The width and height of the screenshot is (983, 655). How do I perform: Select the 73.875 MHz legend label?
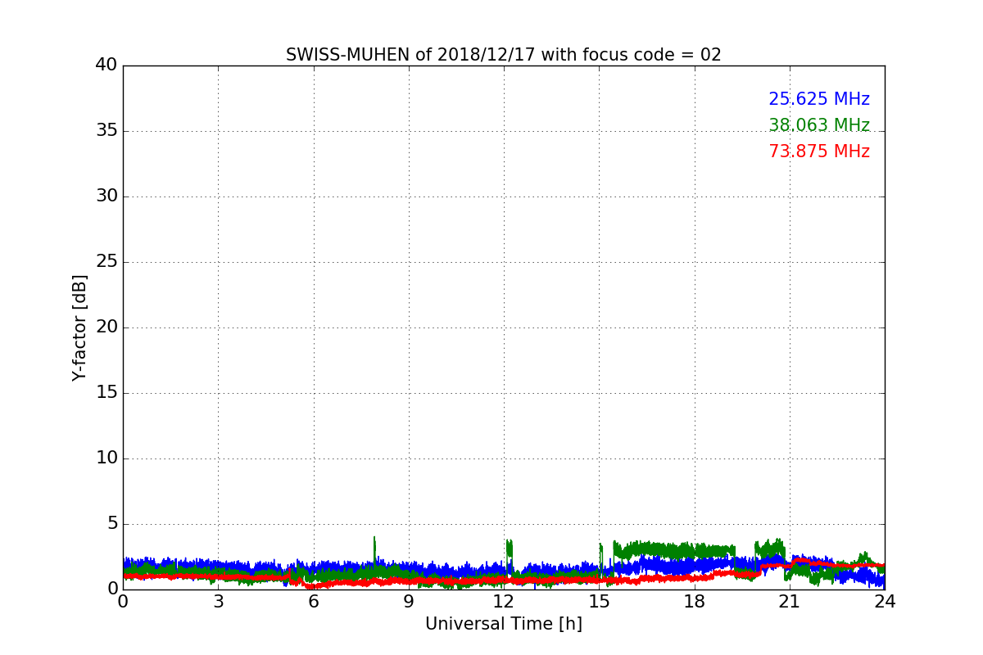(x=819, y=151)
